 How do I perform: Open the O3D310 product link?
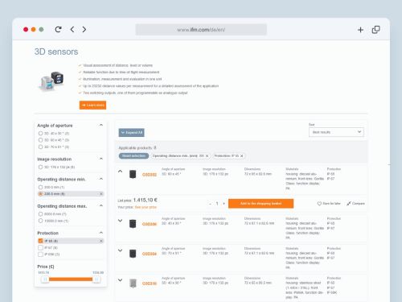150,283
